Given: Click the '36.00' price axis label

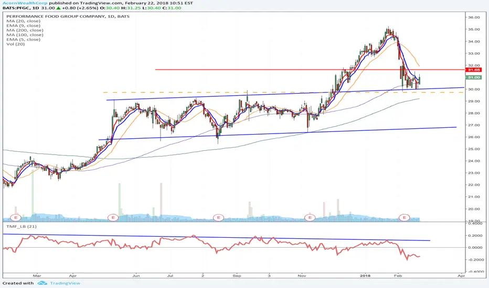Looking at the screenshot, I should pos(474,17).
